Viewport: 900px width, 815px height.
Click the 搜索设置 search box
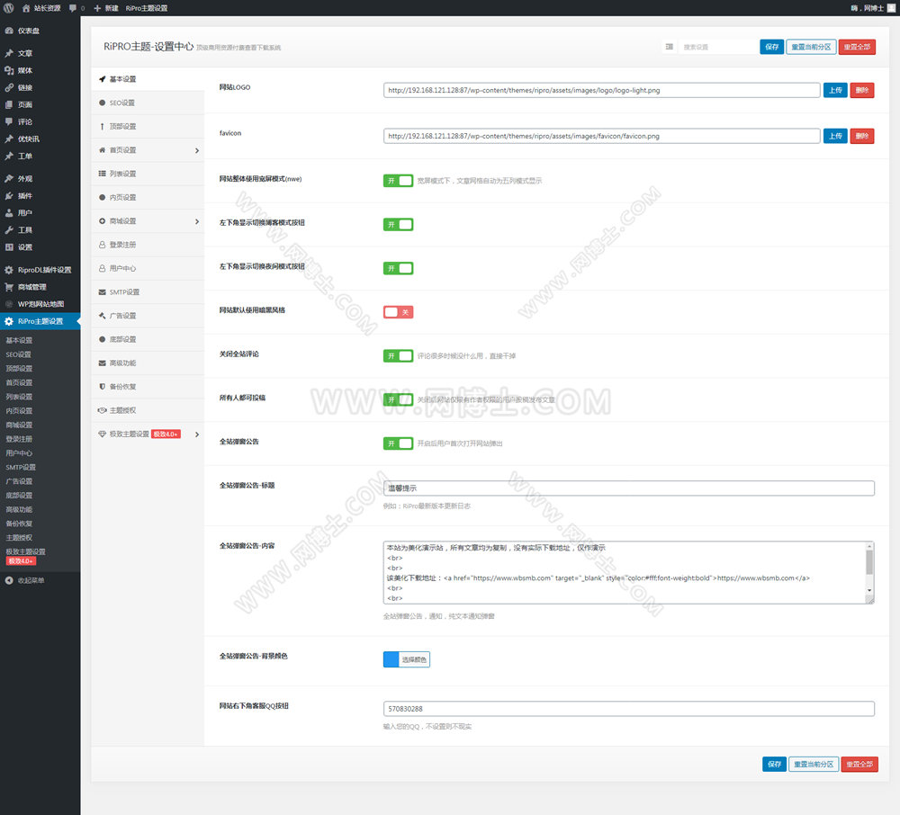pos(717,47)
